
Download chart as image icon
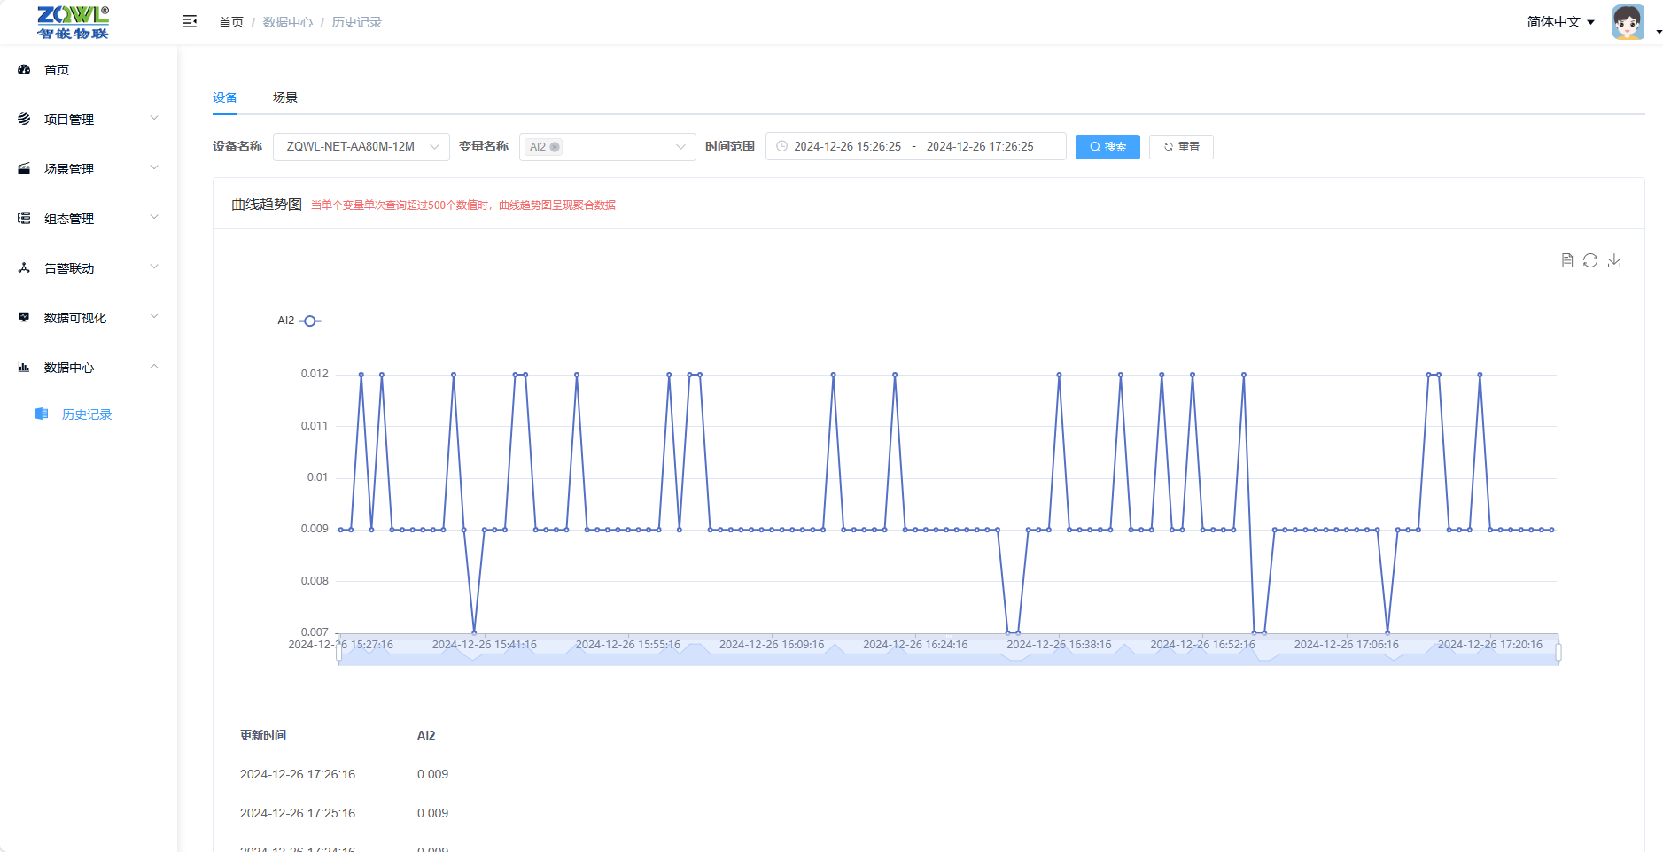1614,260
